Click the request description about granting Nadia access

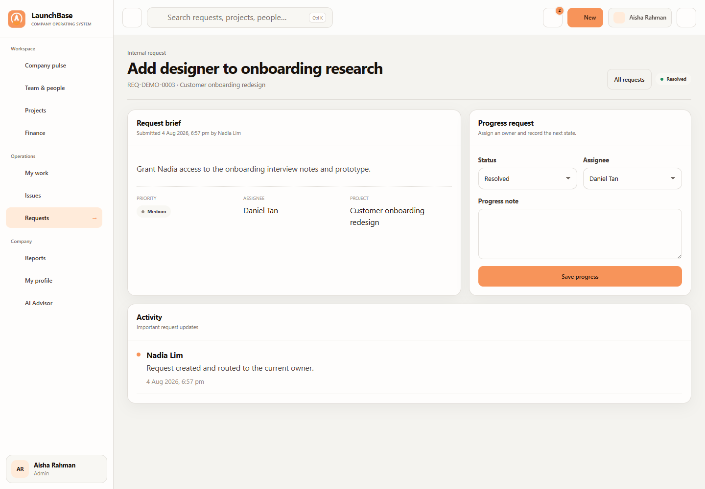click(x=254, y=169)
